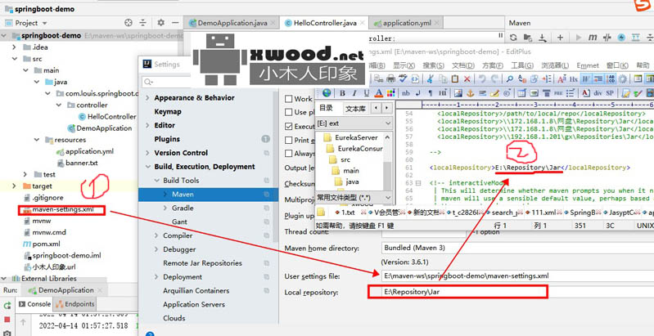Image resolution: width=654 pixels, height=336 pixels.
Task: Click EditPlus color palette grid icon
Action: 390,93
